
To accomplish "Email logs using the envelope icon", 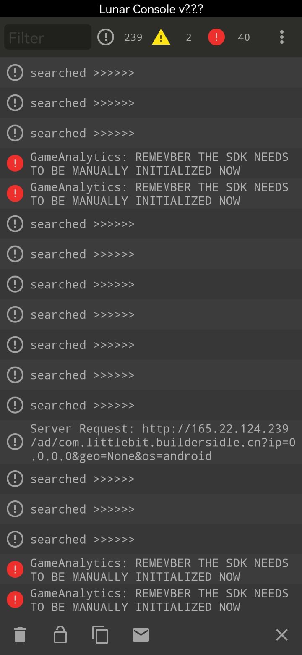I will coord(141,635).
